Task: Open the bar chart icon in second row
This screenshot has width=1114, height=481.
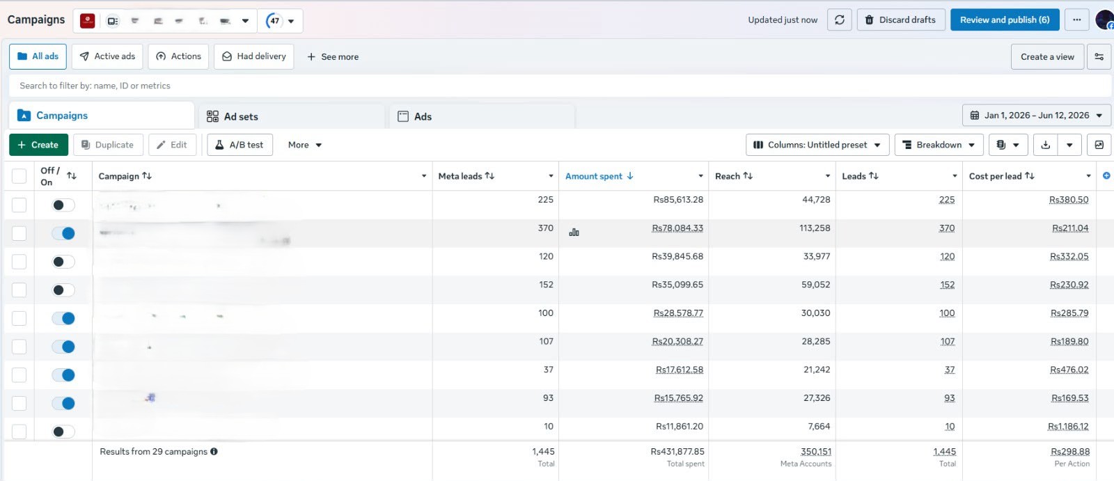Action: click(x=574, y=232)
